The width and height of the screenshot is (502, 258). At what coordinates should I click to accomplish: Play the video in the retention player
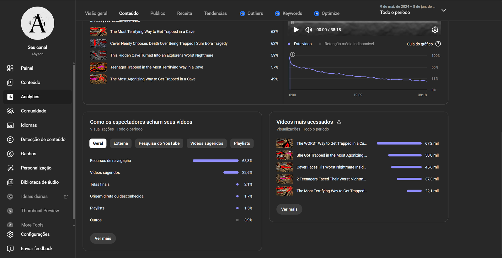point(296,30)
